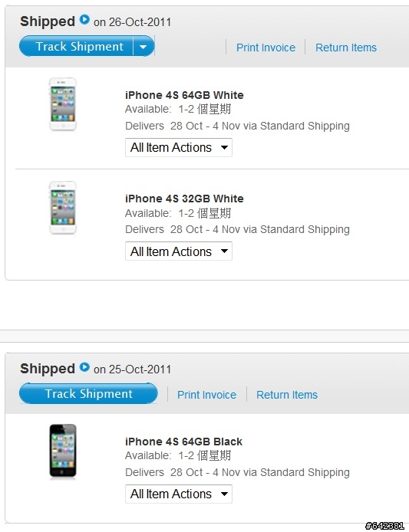The height and width of the screenshot is (532, 409).
Task: Return Items from the 25-Oct-2011 shipment
Action: coord(287,395)
